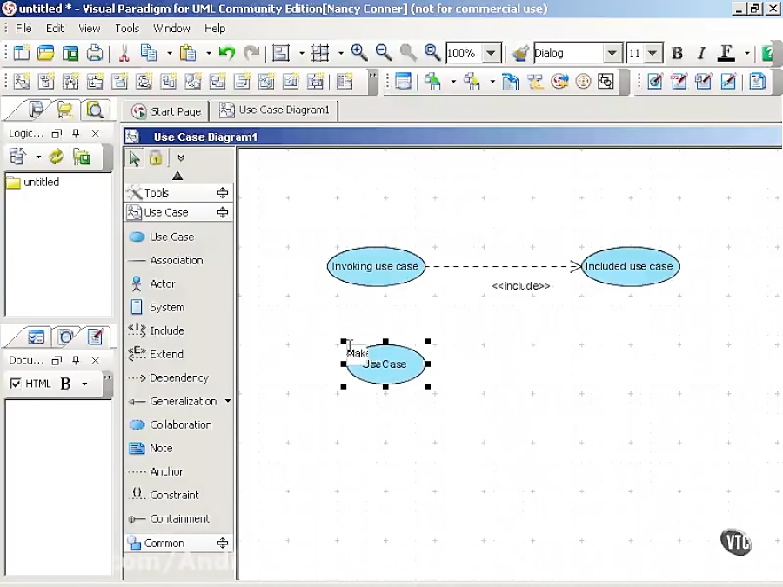Open the Tools menu
The width and height of the screenshot is (783, 587).
point(127,29)
